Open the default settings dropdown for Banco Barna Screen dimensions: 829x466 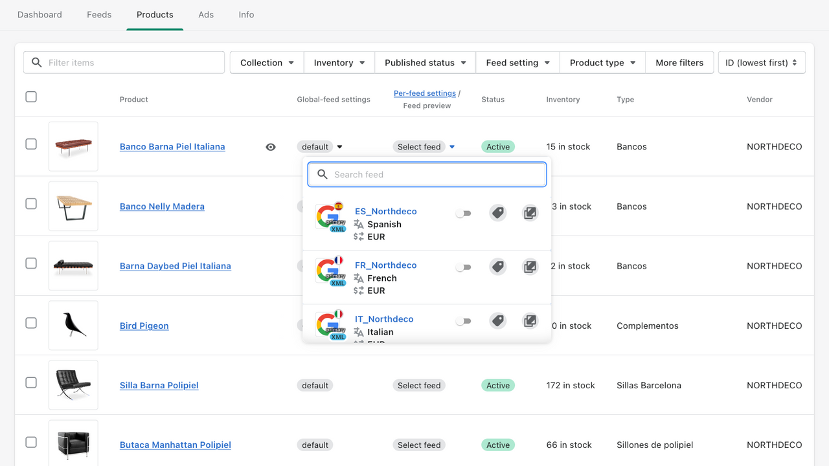coord(319,146)
